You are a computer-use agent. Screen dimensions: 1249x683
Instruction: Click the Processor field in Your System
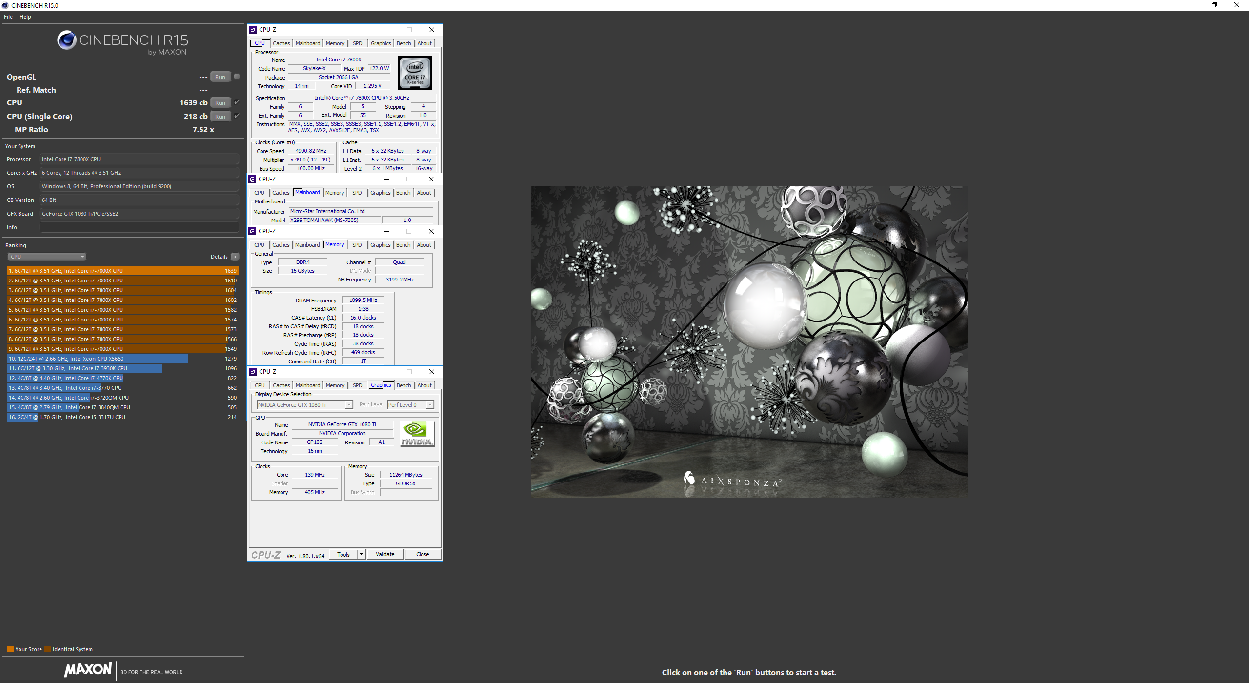(140, 159)
